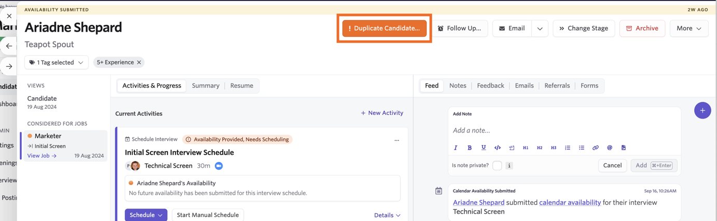Open the Forms tab
Viewport: 717px width, 221px height.
pos(589,86)
